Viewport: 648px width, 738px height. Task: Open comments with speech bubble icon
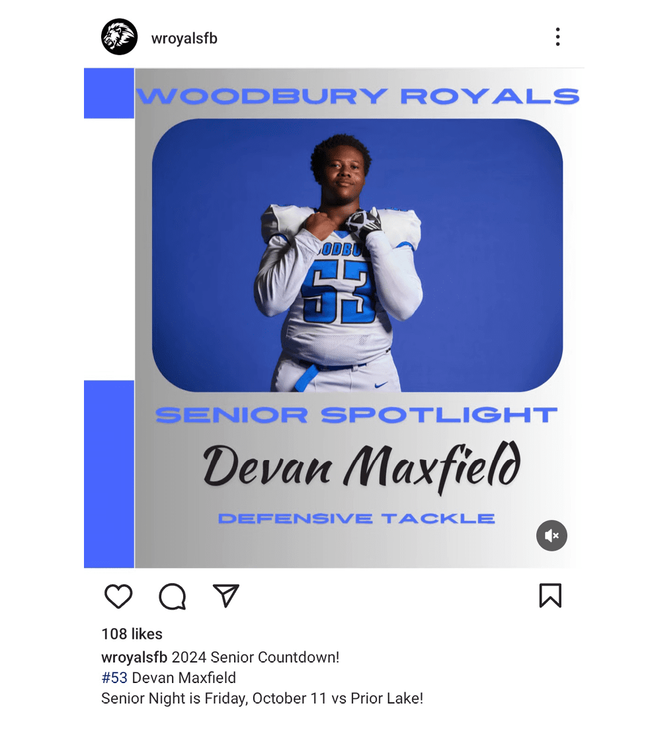tap(173, 596)
